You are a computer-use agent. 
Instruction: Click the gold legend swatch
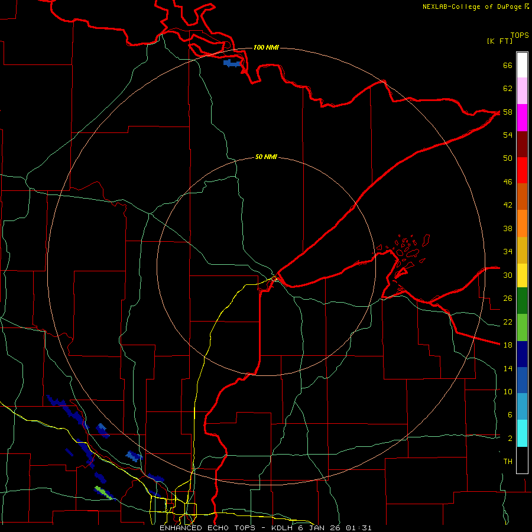coord(522,251)
